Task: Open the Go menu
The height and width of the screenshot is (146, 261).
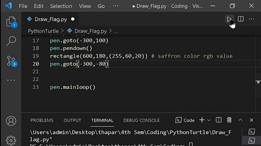Action: click(x=101, y=6)
